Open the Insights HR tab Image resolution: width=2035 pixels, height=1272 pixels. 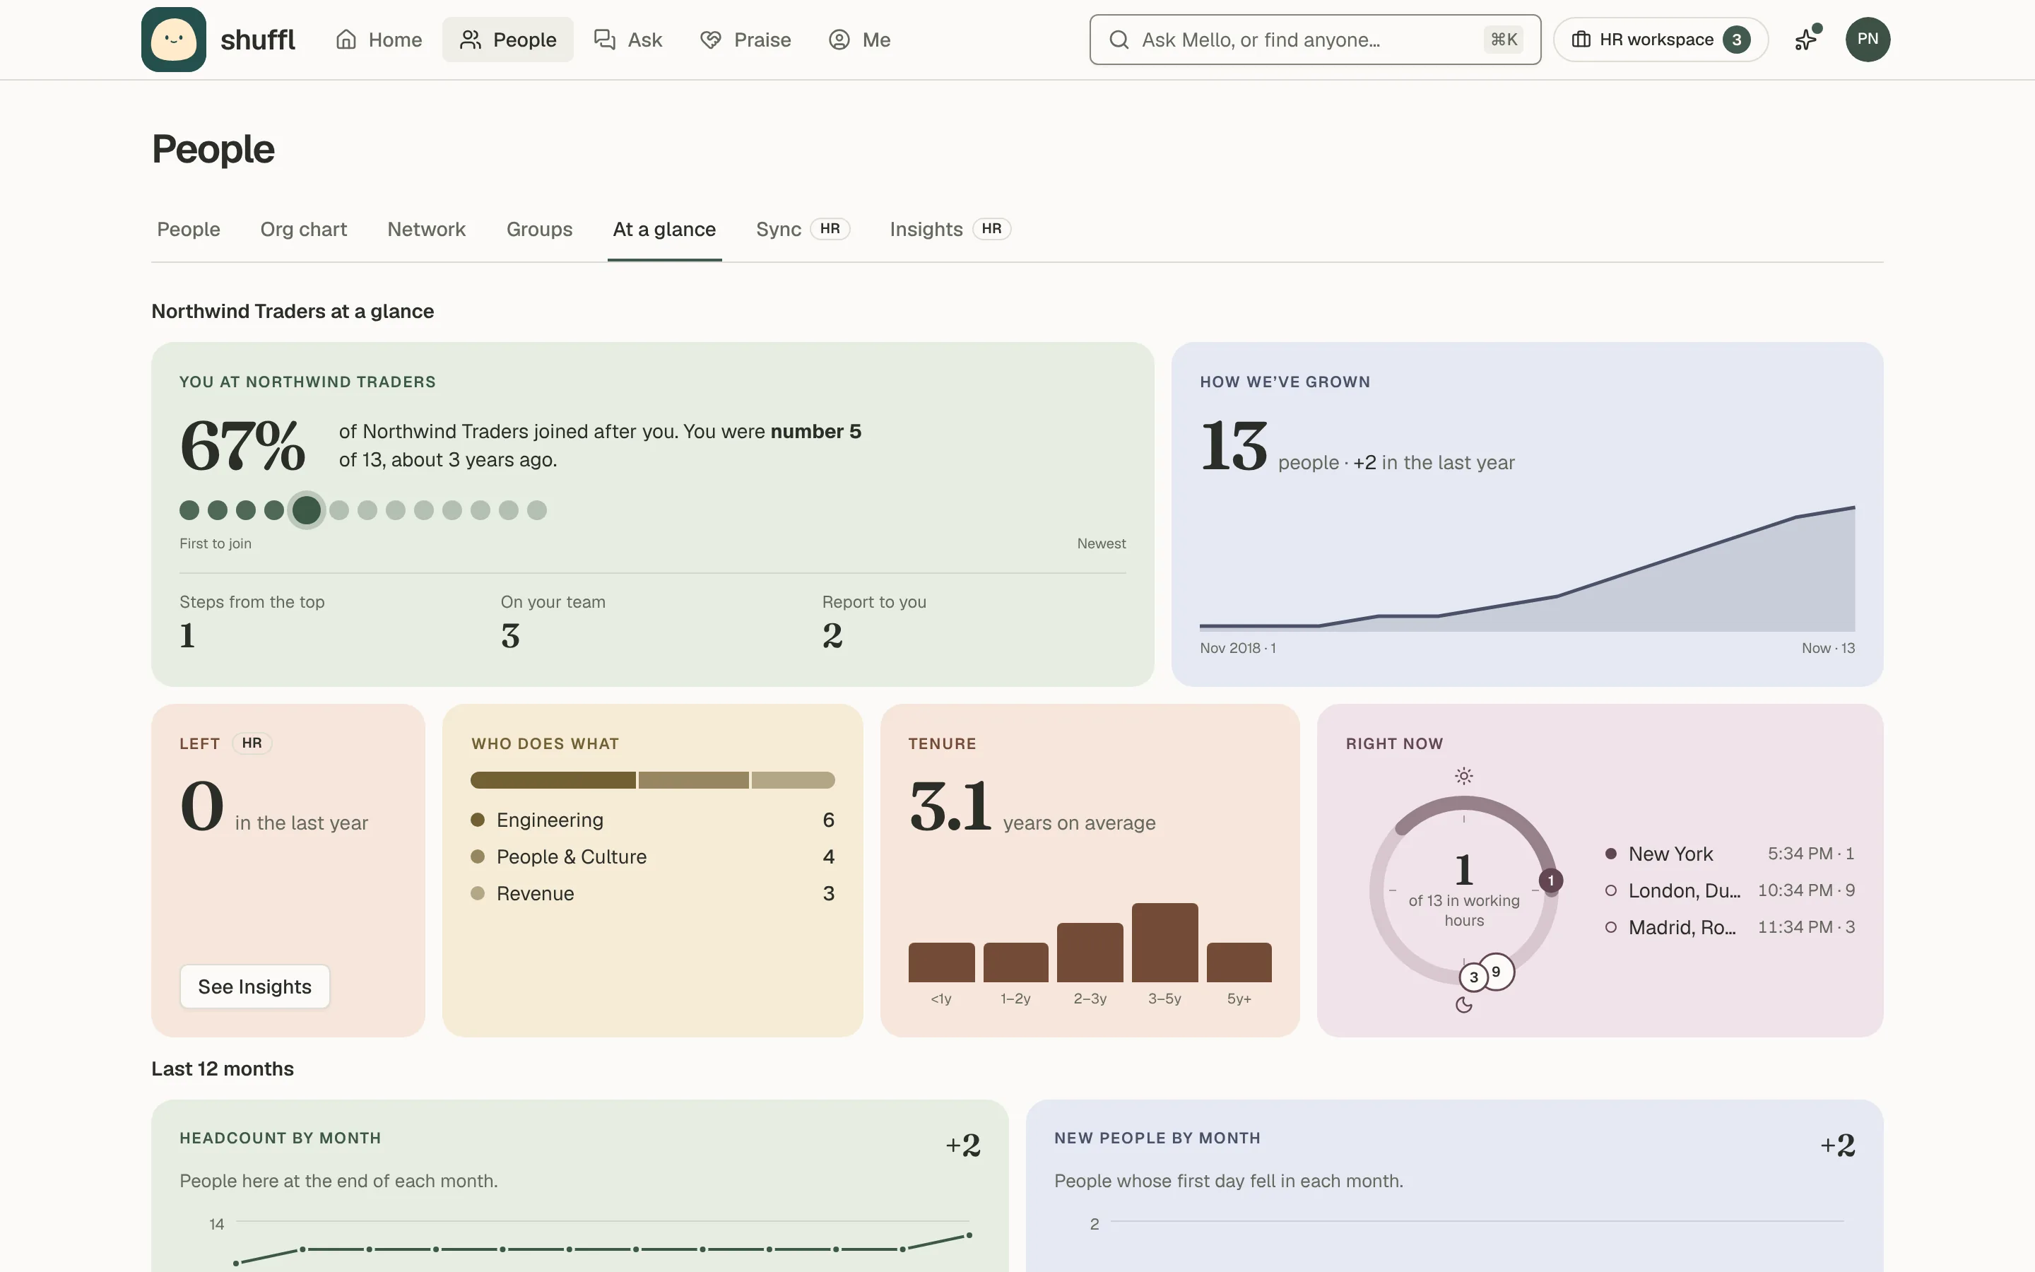pyautogui.click(x=950, y=229)
